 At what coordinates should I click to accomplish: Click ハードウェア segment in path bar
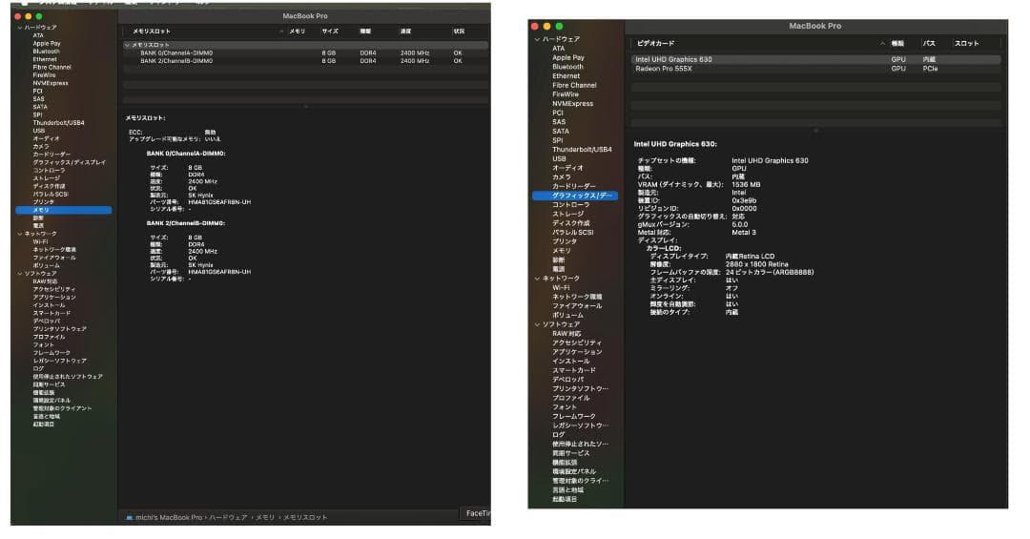tap(228, 518)
